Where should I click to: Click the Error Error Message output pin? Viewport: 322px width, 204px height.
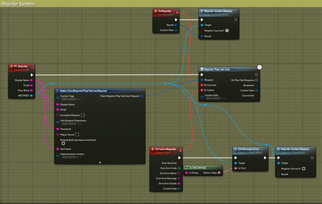click(x=179, y=178)
